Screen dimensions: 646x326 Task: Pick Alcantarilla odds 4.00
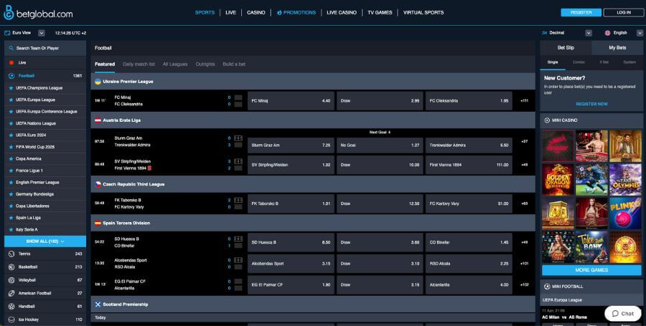click(x=469, y=285)
